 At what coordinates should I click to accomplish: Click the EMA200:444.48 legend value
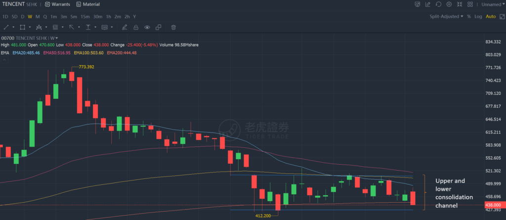pos(122,53)
